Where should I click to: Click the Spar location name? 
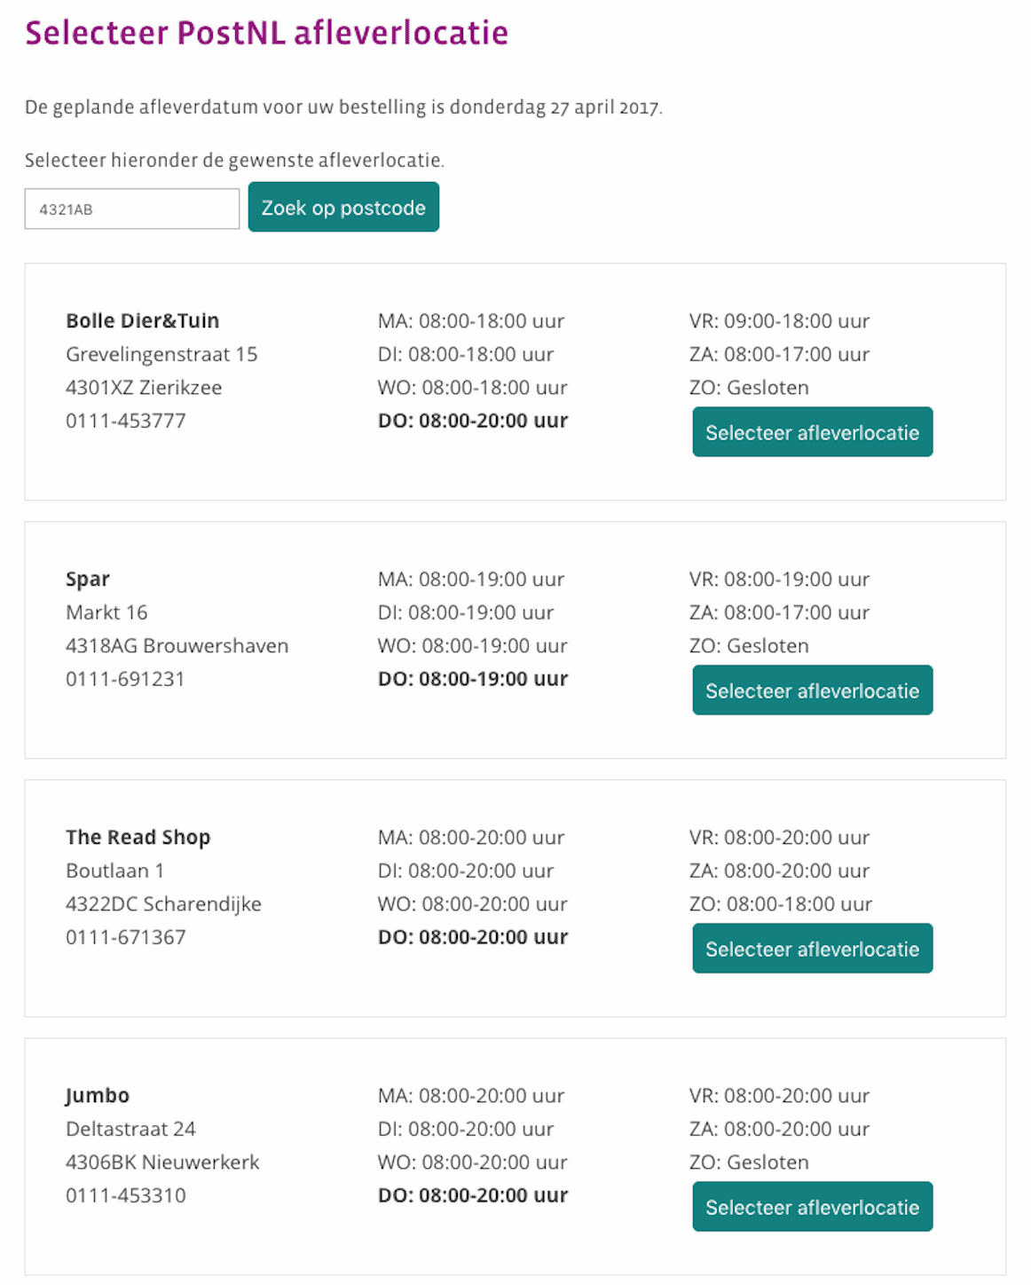pyautogui.click(x=88, y=579)
